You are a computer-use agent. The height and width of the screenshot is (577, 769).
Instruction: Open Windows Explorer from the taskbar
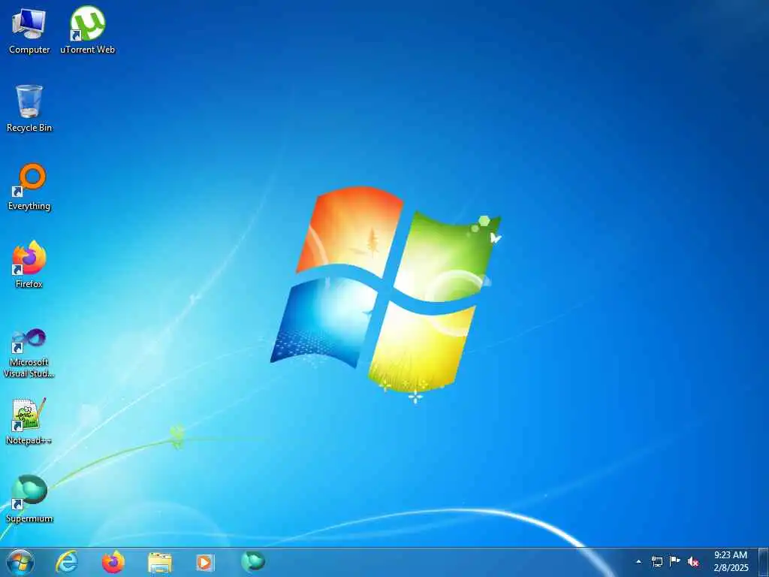coord(160,563)
